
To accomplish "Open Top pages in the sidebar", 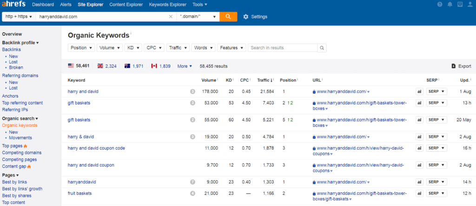I will (13, 146).
